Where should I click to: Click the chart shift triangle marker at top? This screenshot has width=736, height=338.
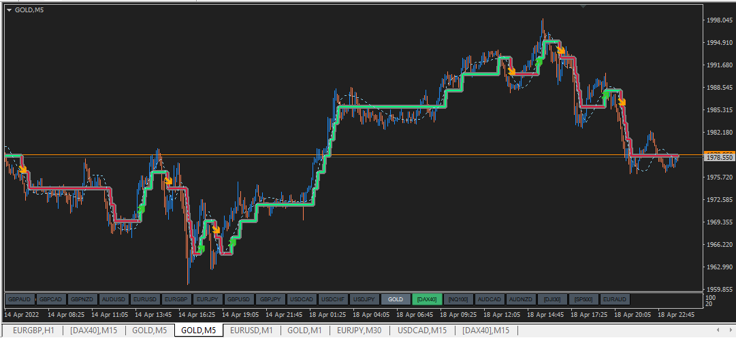583,6
